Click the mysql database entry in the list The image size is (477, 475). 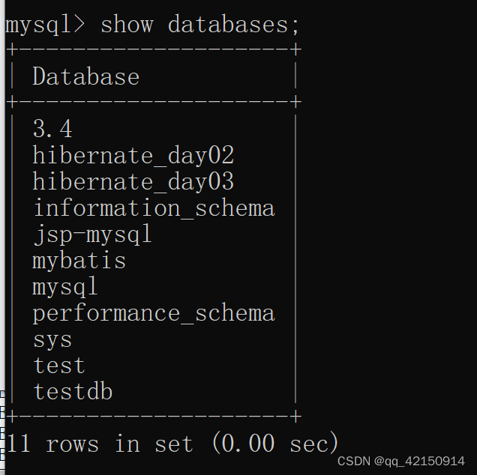tap(65, 287)
